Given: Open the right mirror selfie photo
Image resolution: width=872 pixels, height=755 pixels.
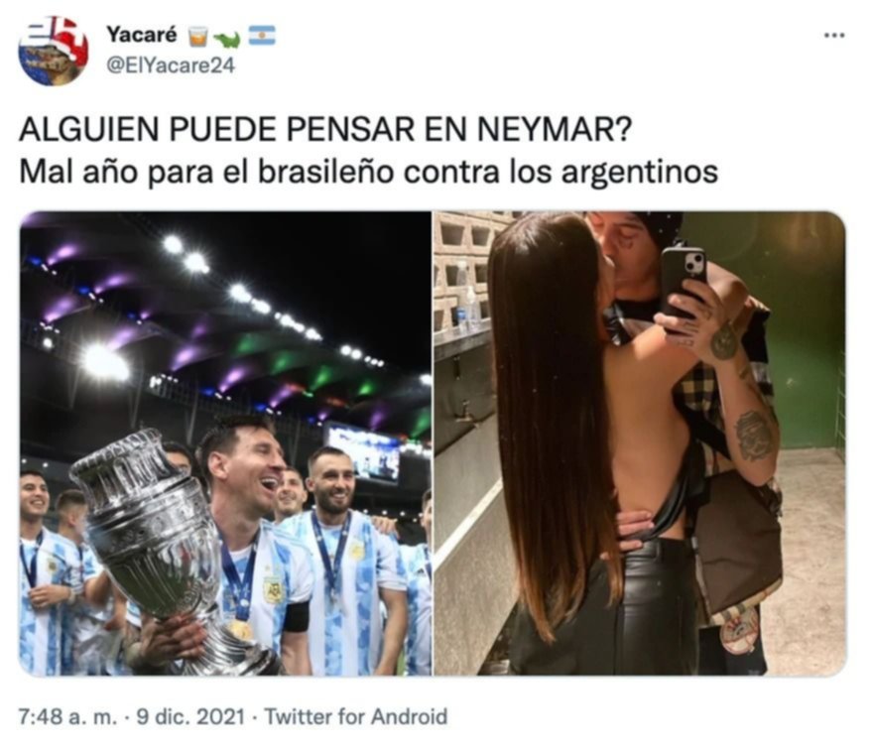Looking at the screenshot, I should [x=640, y=443].
